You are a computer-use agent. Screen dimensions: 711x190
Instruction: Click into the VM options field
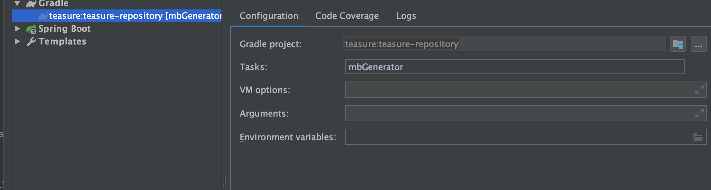[517, 90]
